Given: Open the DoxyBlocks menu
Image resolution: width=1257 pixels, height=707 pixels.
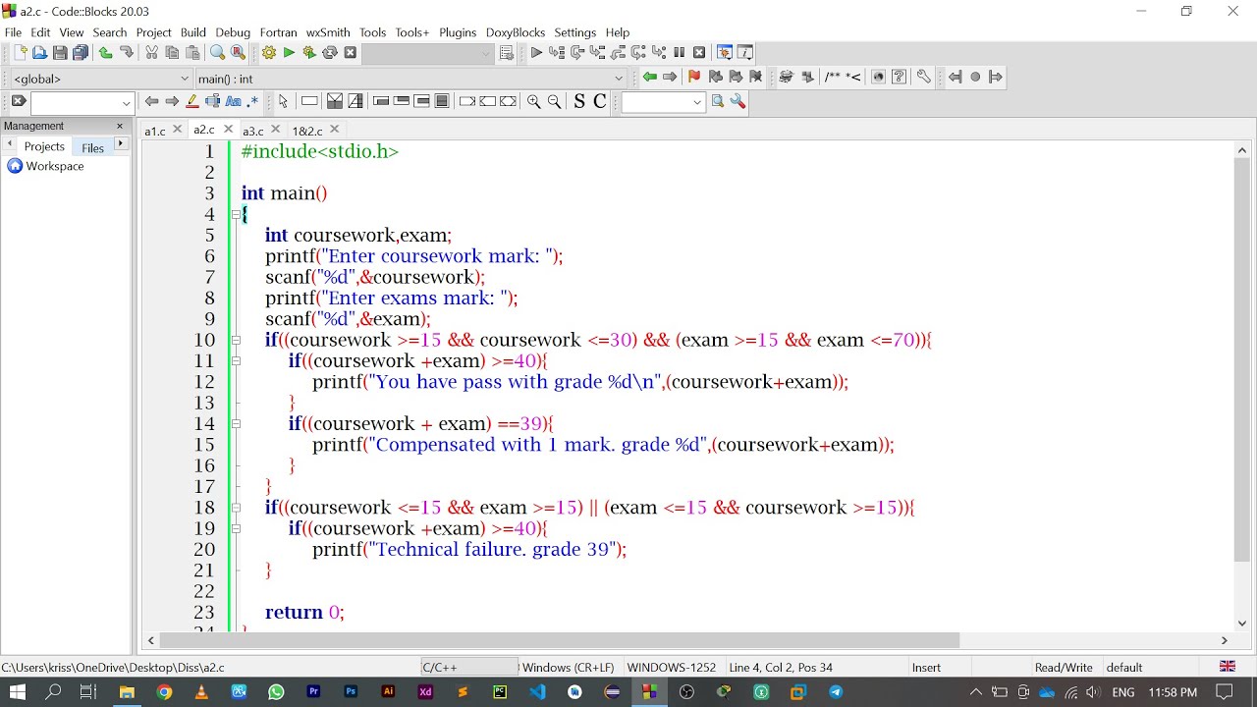Looking at the screenshot, I should click(516, 32).
